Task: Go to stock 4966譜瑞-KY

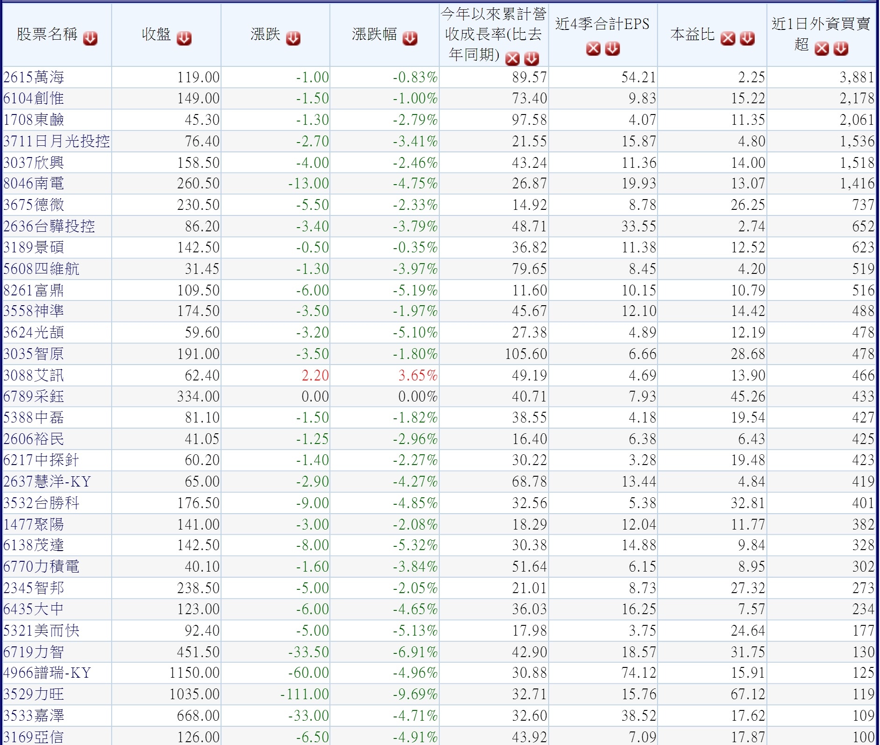Action: 47,673
